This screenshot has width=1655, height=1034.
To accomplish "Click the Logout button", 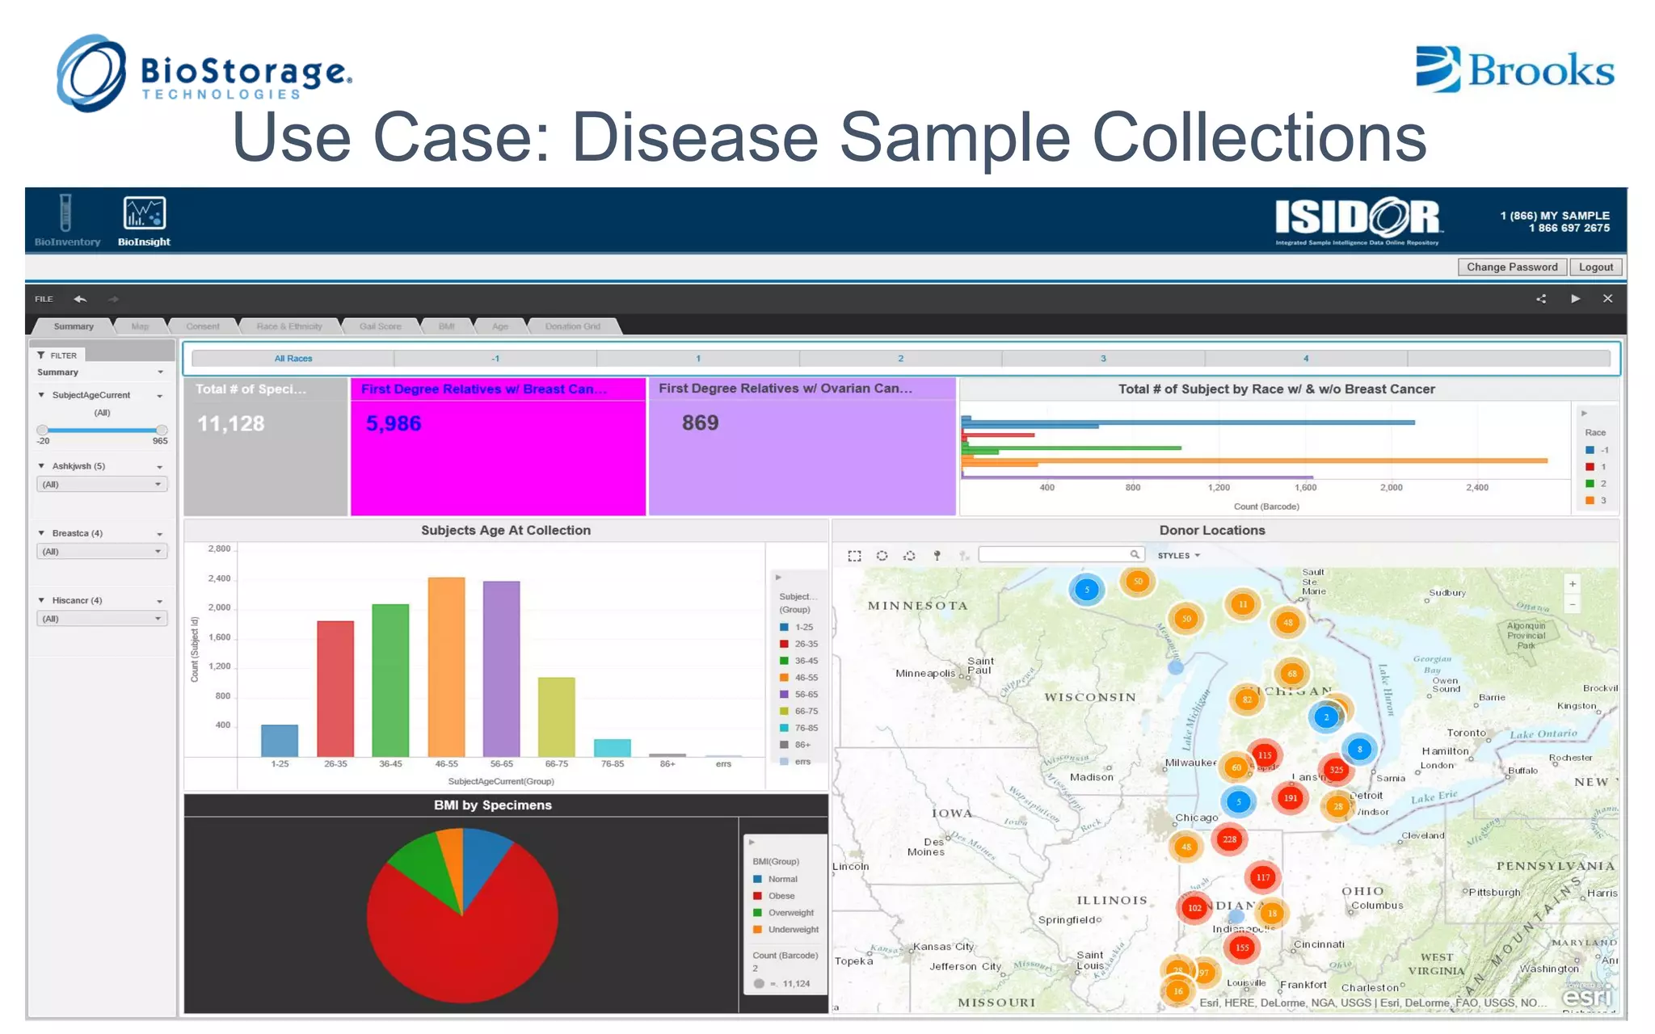I will 1596,267.
